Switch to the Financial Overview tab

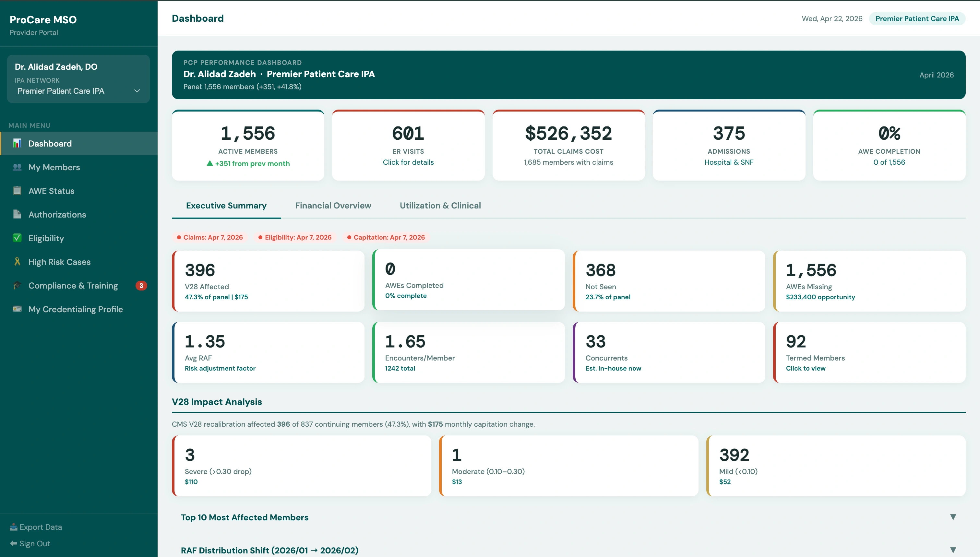[x=333, y=206]
